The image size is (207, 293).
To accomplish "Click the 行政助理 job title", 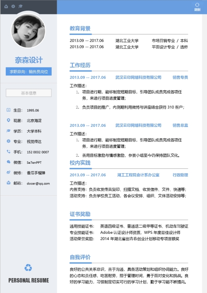I will [180, 175].
